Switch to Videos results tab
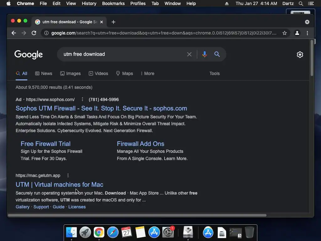 click(98, 73)
